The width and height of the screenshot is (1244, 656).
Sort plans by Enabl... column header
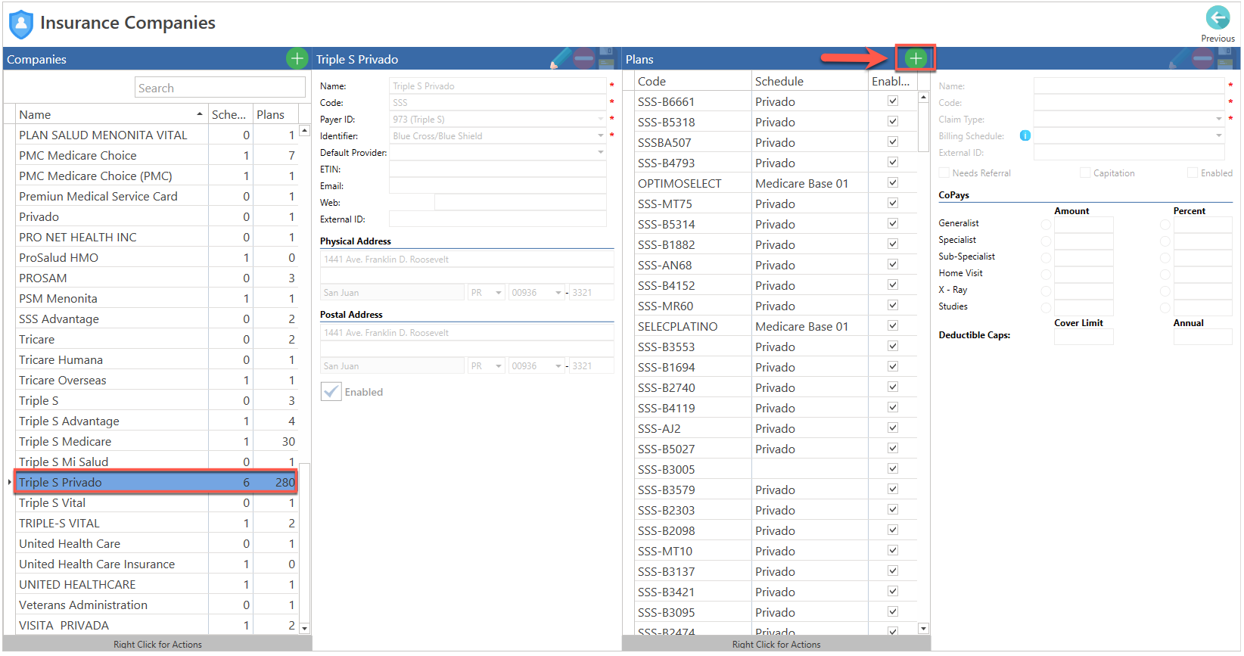tap(892, 81)
